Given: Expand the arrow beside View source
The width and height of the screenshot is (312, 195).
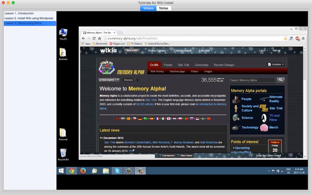Looking at the screenshot, I should pyautogui.click(x=117, y=80).
